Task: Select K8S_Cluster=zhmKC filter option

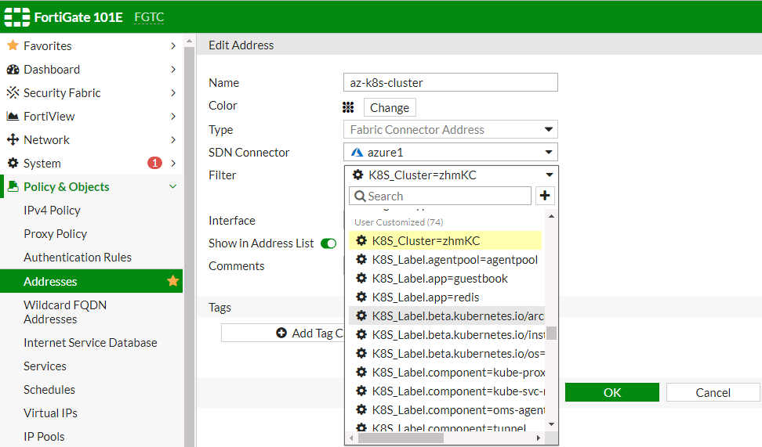Action: click(445, 241)
